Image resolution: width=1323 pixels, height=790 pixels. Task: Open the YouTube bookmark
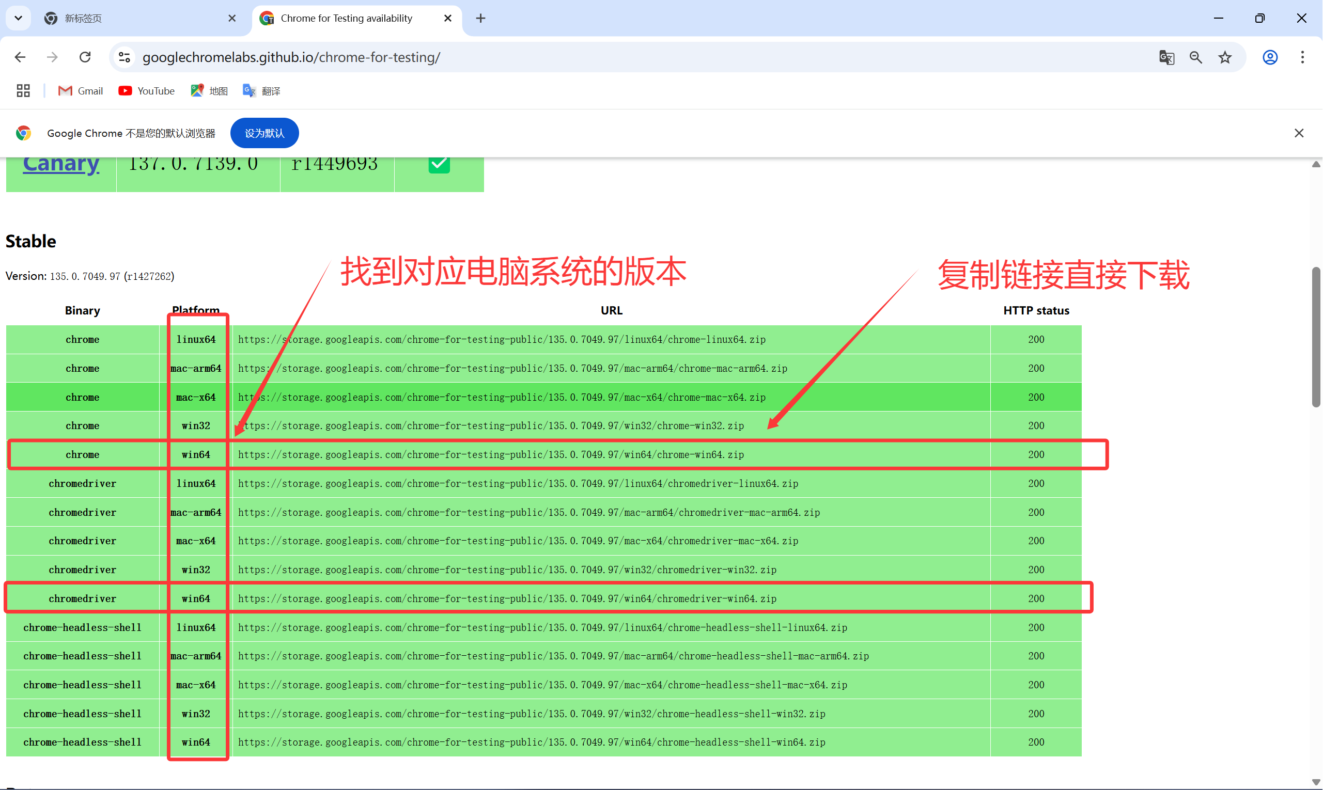pos(147,91)
